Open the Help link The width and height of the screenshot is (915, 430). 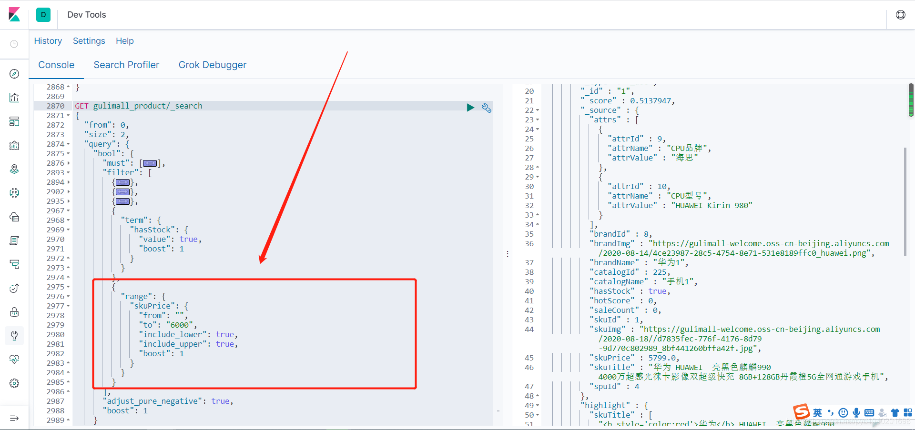[125, 41]
